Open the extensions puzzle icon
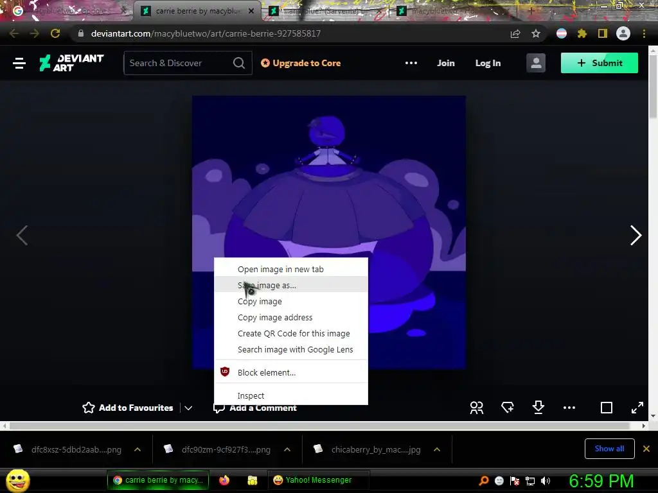 582,33
